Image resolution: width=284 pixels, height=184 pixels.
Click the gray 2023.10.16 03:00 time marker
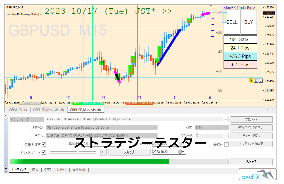(30, 103)
